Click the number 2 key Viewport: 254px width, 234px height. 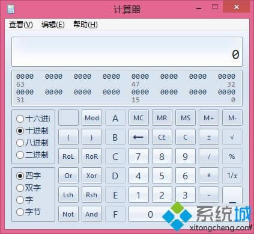[162, 195]
